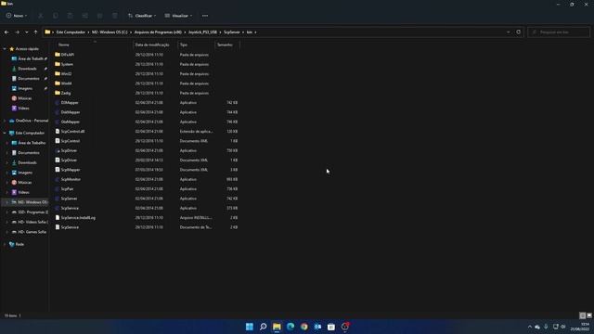This screenshot has width=594, height=334.
Task: Open the Visualizar view dropdown
Action: (178, 16)
